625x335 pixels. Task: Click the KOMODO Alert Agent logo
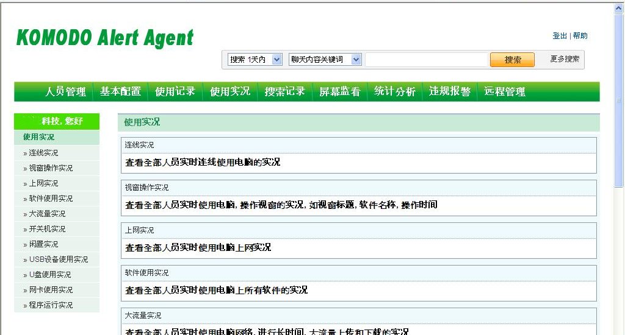coord(105,38)
